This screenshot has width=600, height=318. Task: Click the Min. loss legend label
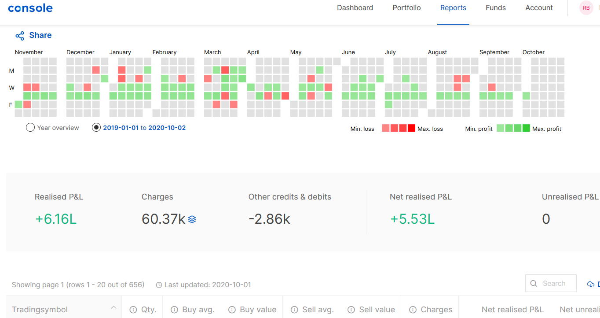[x=362, y=129]
